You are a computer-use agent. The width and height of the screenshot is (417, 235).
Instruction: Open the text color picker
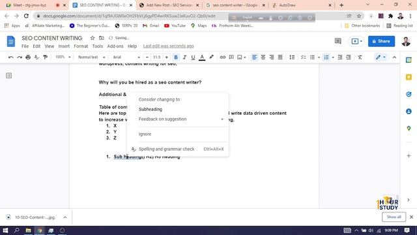point(202,57)
